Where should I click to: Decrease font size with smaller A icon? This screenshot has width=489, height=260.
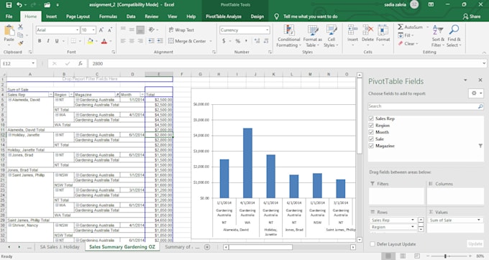click(x=110, y=30)
